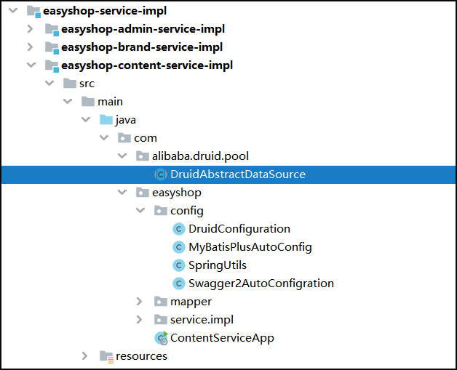Image resolution: width=457 pixels, height=370 pixels.
Task: Select the resources folder name
Action: pos(141,356)
